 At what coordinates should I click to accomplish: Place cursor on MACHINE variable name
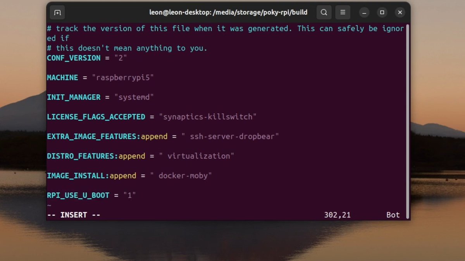click(62, 78)
